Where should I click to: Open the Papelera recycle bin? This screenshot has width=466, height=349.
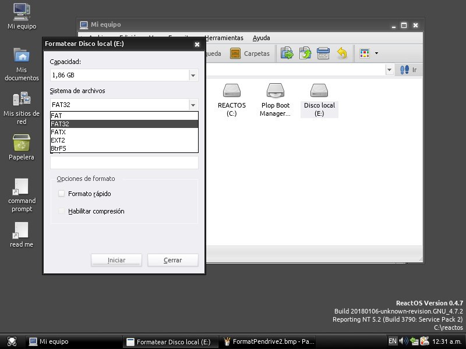pos(22,148)
